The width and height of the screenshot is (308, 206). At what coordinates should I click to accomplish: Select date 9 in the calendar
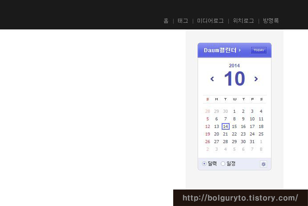pyautogui.click(x=243, y=119)
